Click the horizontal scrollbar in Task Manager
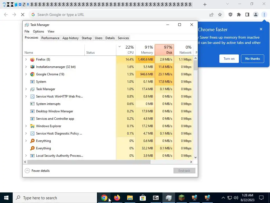Viewport: 270px width, 203px height. [89, 162]
